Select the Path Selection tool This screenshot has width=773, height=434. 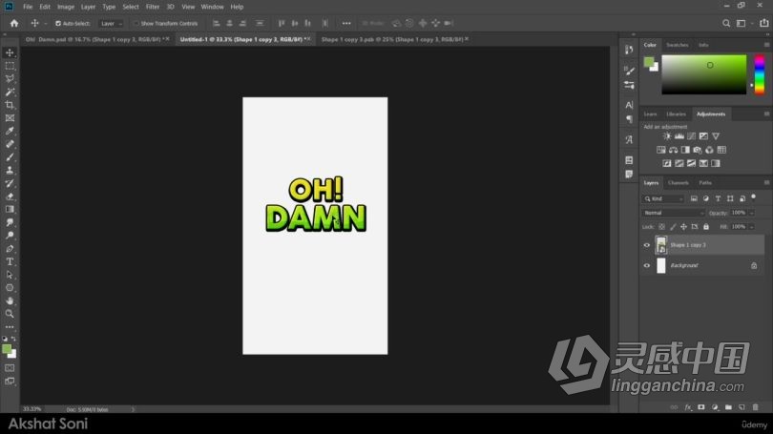click(x=10, y=275)
